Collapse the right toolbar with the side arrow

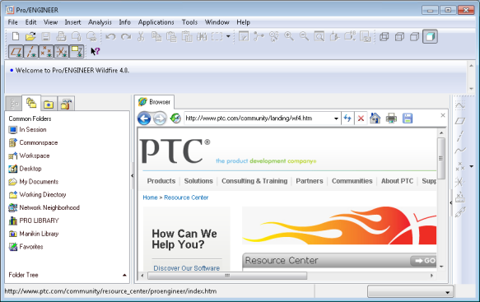(451, 202)
